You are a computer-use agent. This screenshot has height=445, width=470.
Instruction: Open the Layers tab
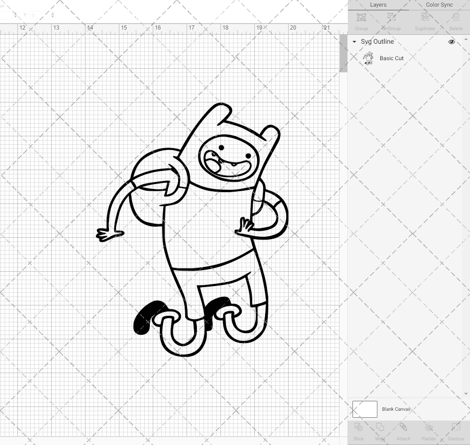[x=378, y=5]
